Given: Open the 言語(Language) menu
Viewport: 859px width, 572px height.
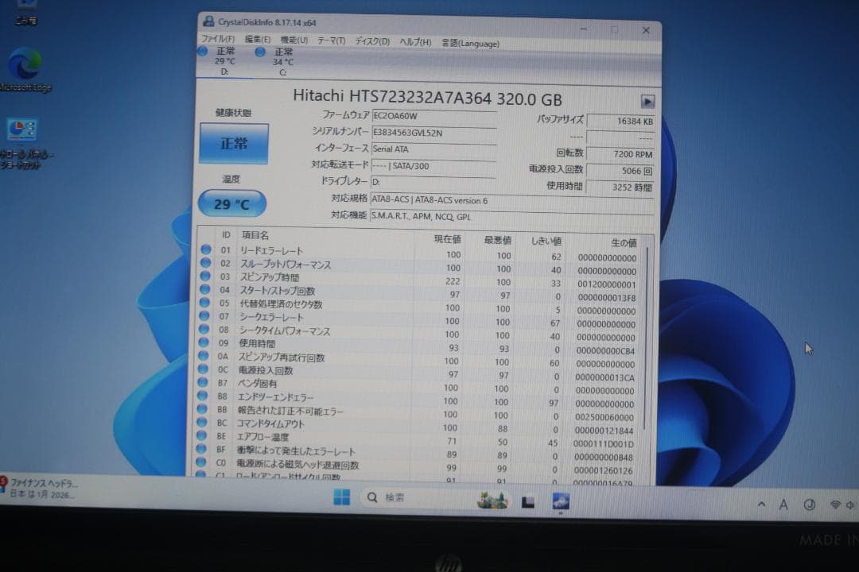Looking at the screenshot, I should [x=471, y=43].
